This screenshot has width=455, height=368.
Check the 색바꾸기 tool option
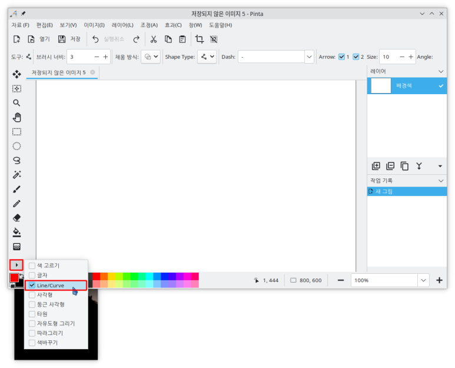click(x=32, y=343)
